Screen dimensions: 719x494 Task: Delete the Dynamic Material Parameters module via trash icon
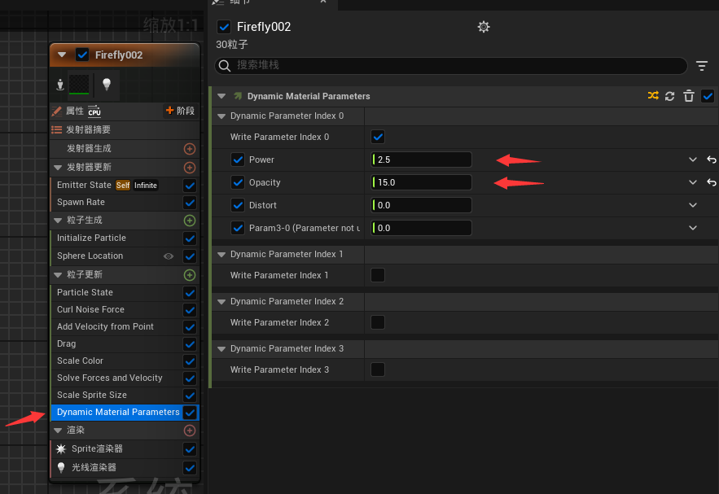[x=688, y=96]
